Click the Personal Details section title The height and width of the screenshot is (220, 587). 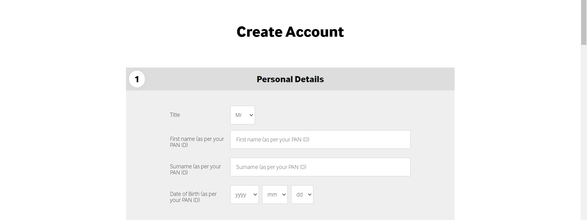[290, 79]
